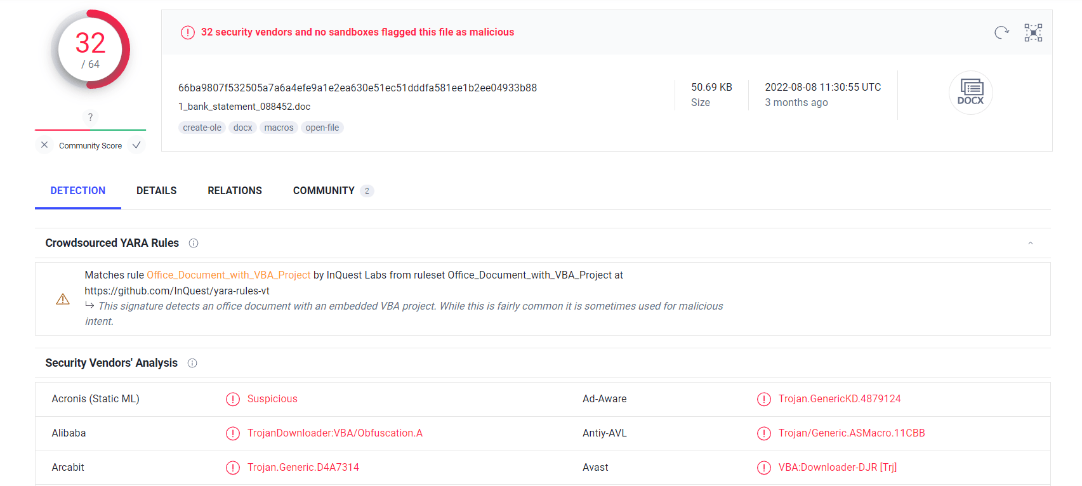
Task: Open the similarity graph icon
Action: coord(1033,32)
